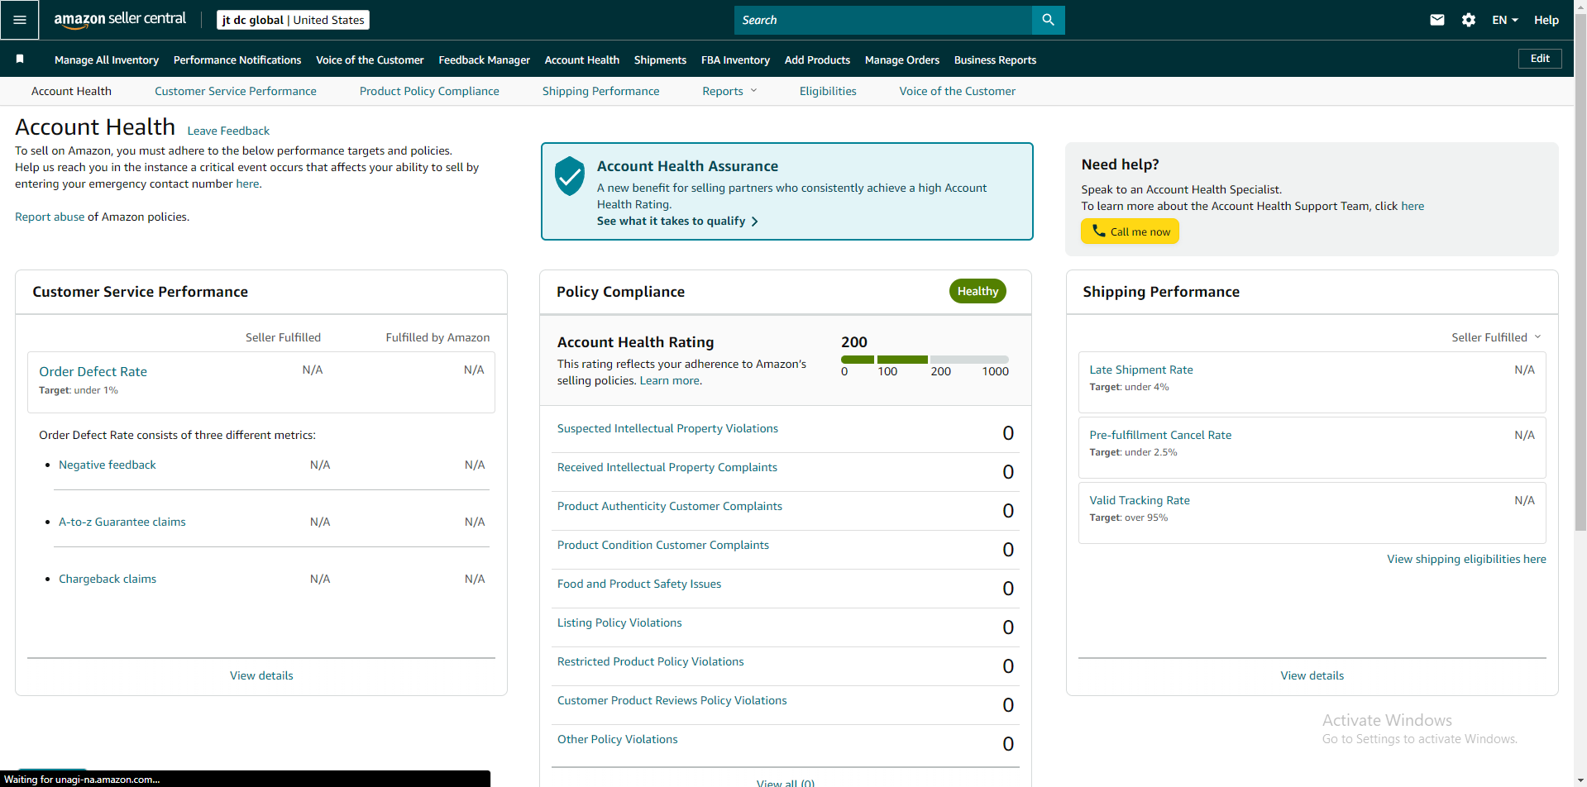This screenshot has width=1587, height=787.
Task: Open the A-to-z Guarantee claims link
Action: tap(122, 522)
